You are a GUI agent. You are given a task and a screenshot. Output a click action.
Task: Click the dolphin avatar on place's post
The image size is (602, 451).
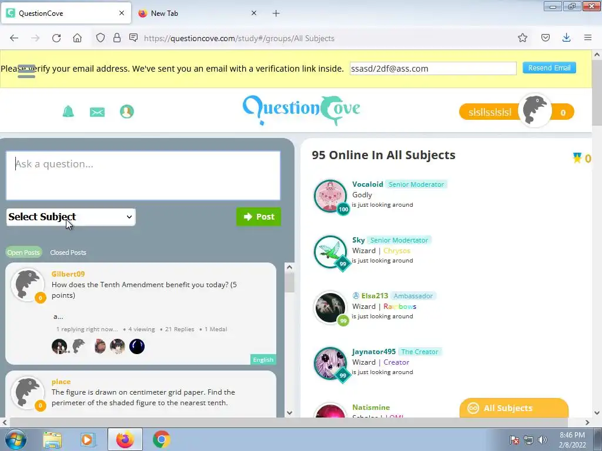[x=27, y=393]
